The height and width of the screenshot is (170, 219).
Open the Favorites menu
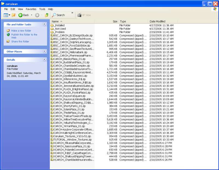pyautogui.click(x=31, y=9)
